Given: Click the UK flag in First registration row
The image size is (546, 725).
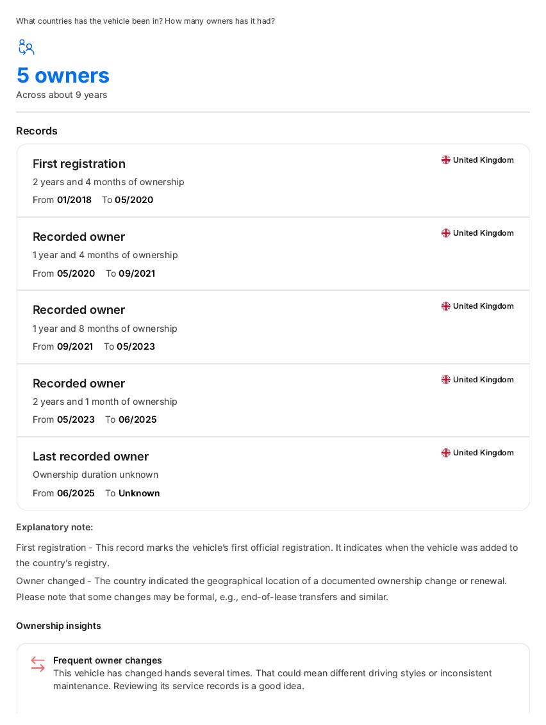Looking at the screenshot, I should pyautogui.click(x=445, y=160).
